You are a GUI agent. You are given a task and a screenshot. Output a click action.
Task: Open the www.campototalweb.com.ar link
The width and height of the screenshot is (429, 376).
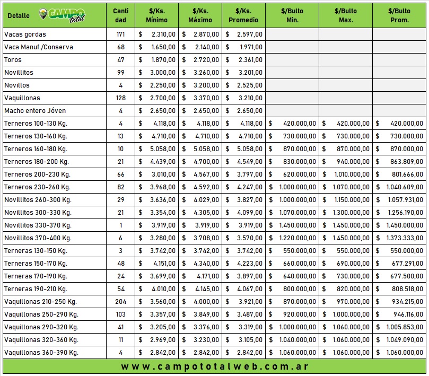[214, 366]
